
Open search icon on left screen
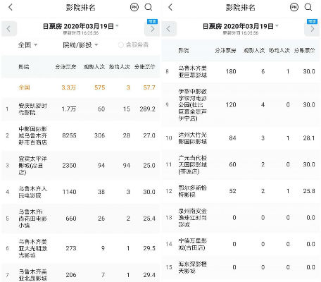(x=149, y=7)
